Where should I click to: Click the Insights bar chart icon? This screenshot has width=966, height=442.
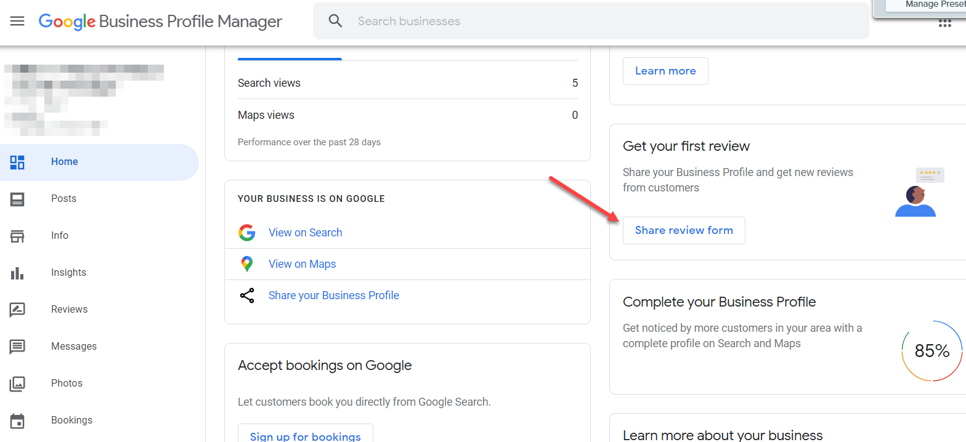pyautogui.click(x=17, y=273)
